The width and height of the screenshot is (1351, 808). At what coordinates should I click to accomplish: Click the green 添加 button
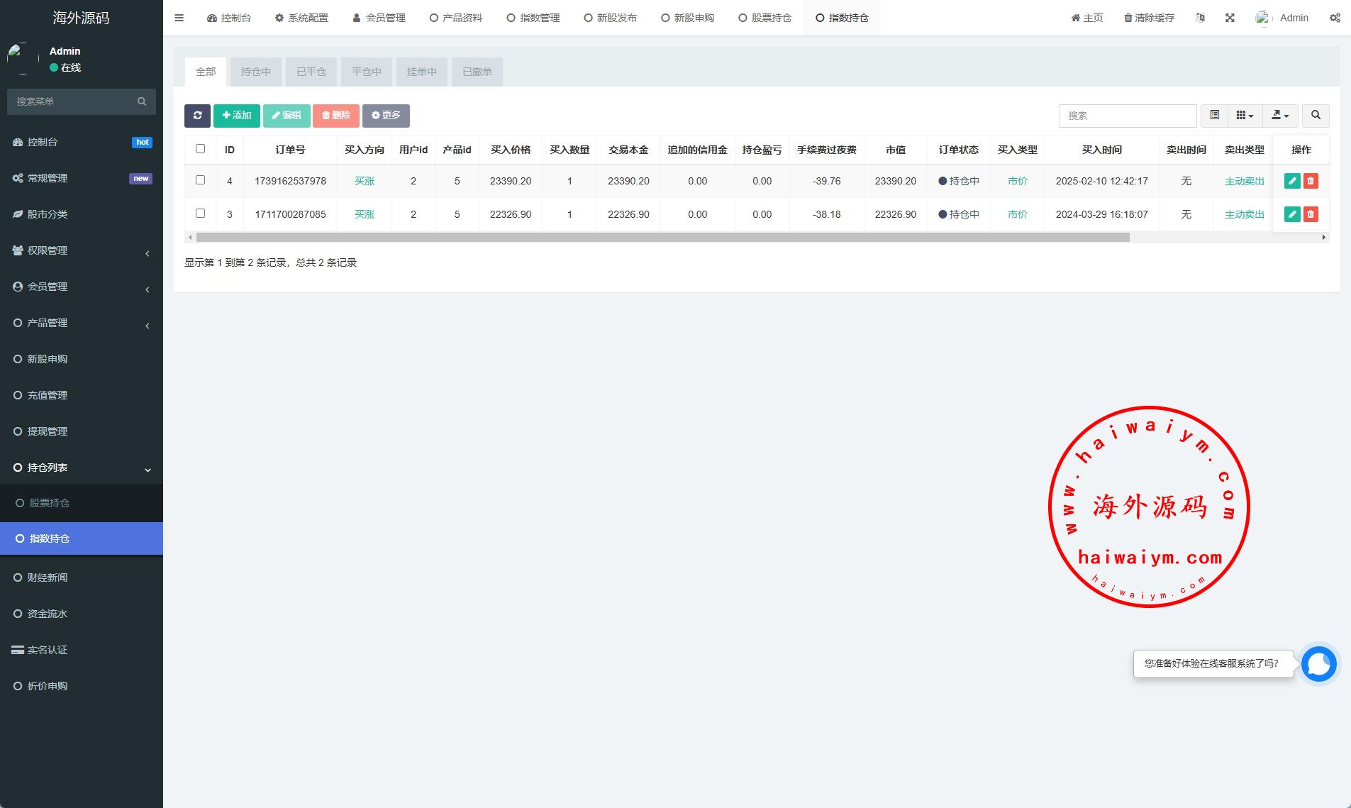point(237,116)
